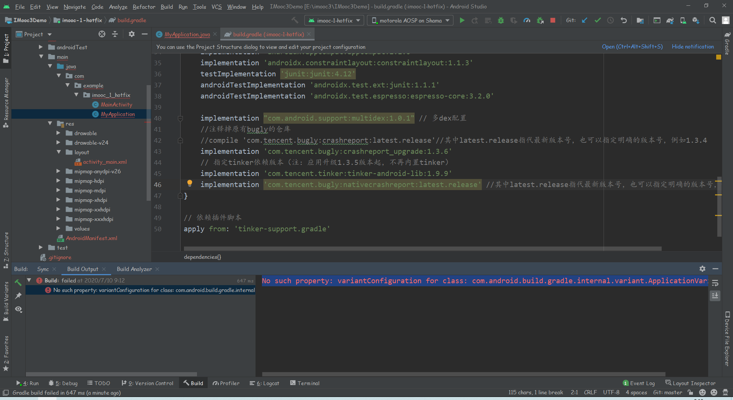733x400 pixels.
Task: Click the Build panel hammer icon
Action: (x=18, y=282)
